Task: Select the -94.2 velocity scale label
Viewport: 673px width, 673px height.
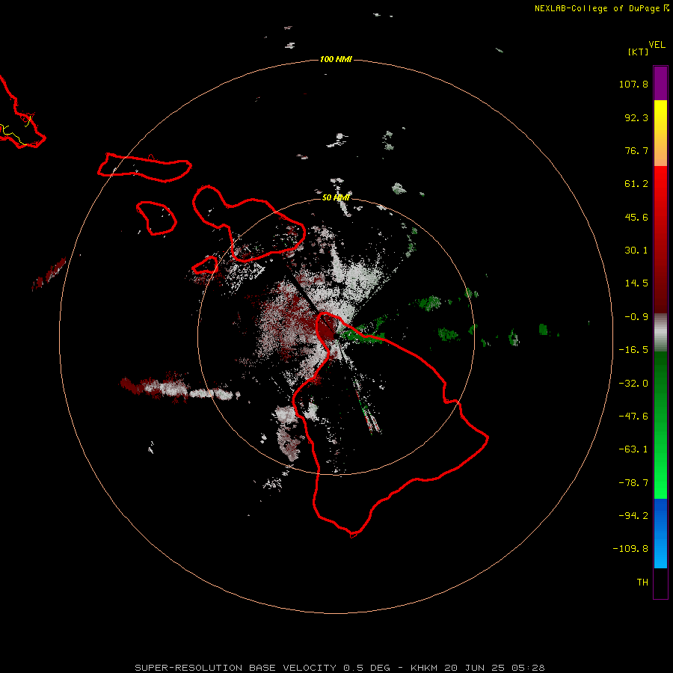Action: tap(633, 516)
